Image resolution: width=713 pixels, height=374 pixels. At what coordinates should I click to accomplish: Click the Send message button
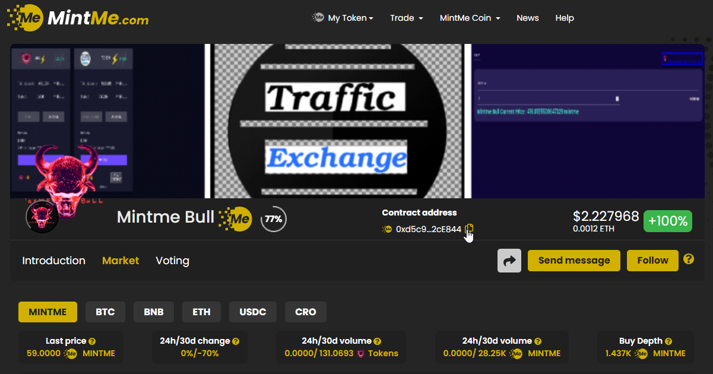pyautogui.click(x=573, y=261)
